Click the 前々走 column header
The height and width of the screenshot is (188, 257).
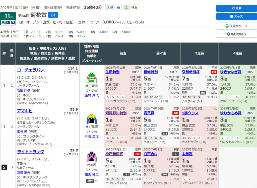point(161,53)
